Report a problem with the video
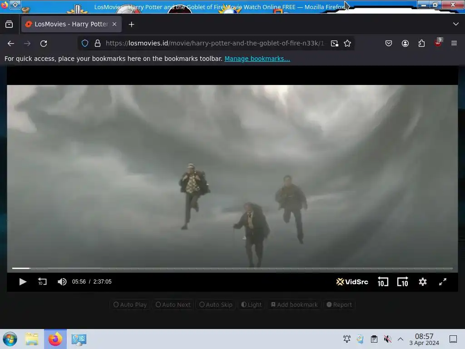The image size is (465, 349). (x=339, y=305)
